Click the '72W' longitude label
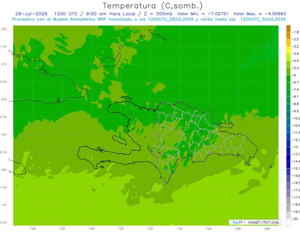 pyautogui.click(x=150, y=228)
